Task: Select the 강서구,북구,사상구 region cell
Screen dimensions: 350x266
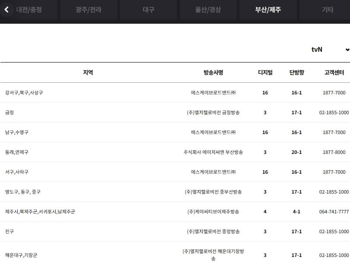Action: tap(24, 93)
